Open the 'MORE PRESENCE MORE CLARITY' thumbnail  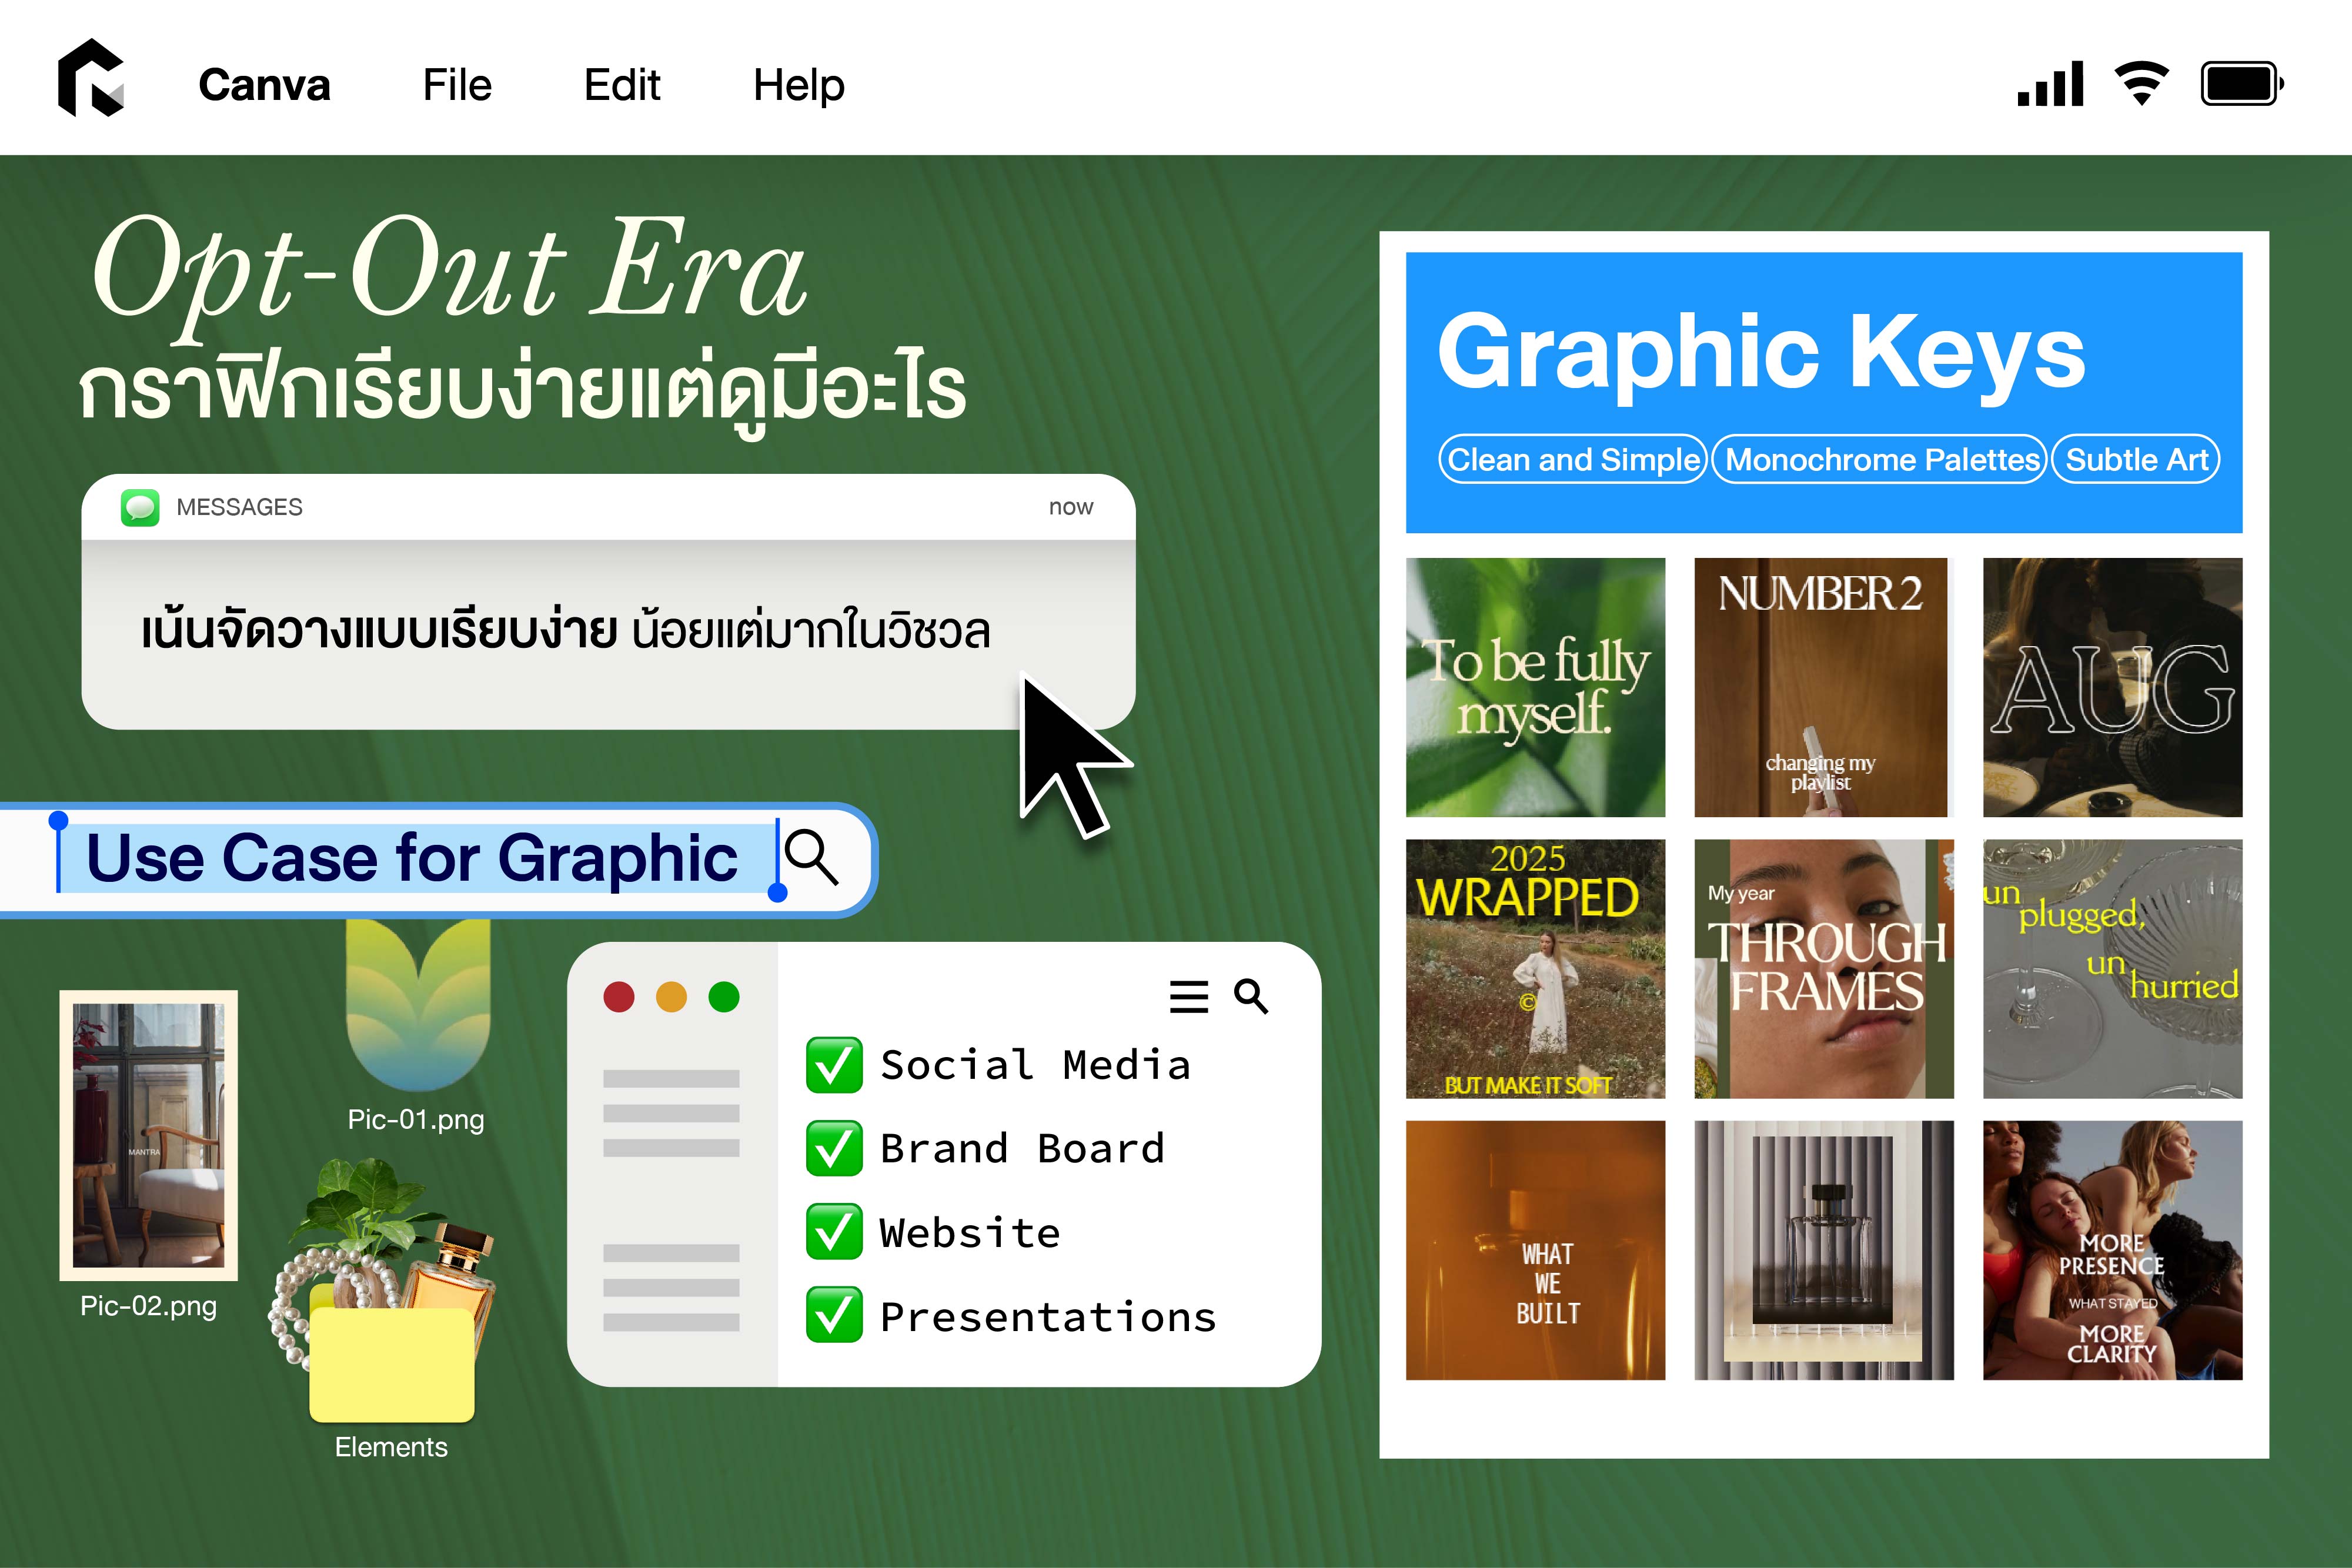pyautogui.click(x=2113, y=1250)
